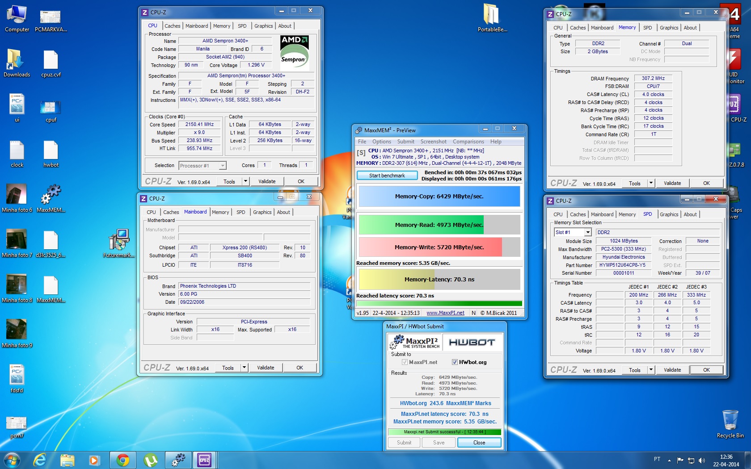Close the HWbot Submit dialog
This screenshot has width=751, height=469.
click(x=479, y=443)
